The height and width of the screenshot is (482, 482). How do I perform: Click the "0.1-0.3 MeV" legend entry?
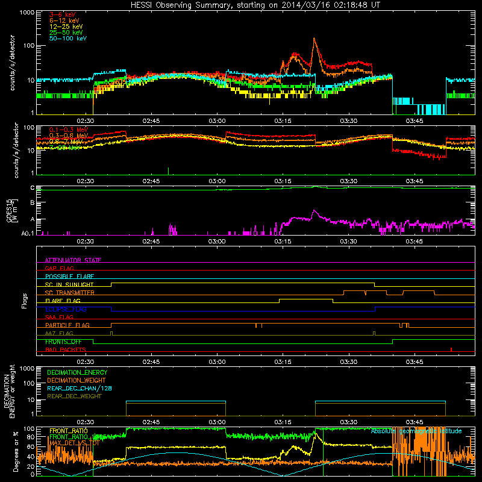(69, 130)
